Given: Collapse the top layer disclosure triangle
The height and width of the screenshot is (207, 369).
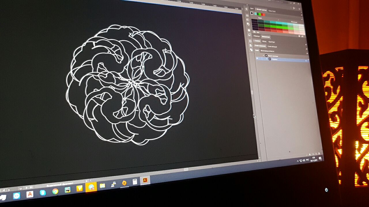Looking at the screenshot, I should [x=263, y=55].
